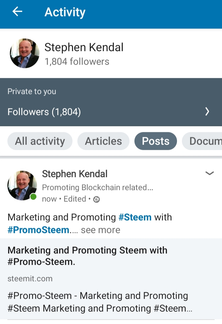This screenshot has height=324, width=222.
Task: Open the post author's small avatar
Action: click(22, 185)
